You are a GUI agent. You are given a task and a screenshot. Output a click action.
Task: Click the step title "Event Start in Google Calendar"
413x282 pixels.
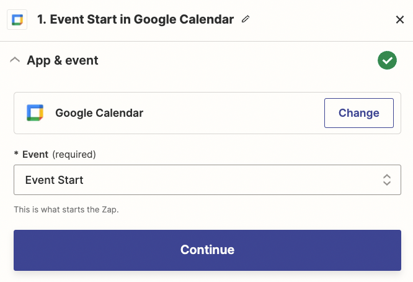click(x=141, y=19)
